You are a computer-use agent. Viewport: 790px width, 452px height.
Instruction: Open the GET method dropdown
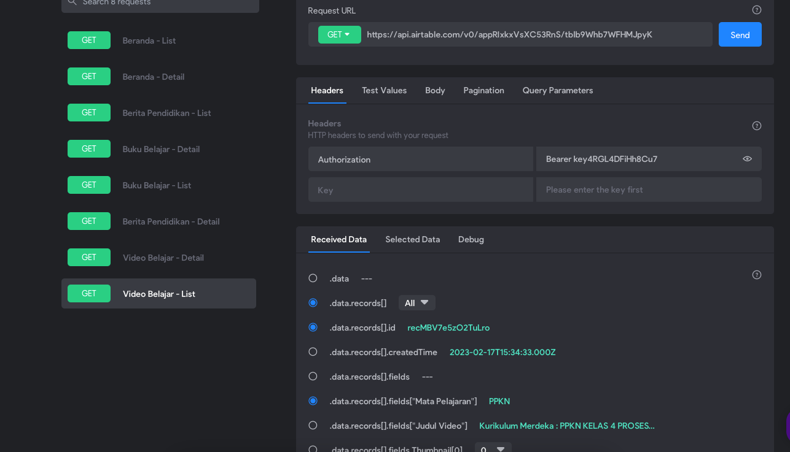click(x=339, y=34)
